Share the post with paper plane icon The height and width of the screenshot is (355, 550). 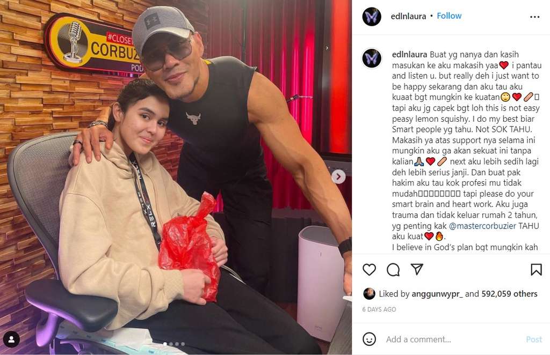417,269
